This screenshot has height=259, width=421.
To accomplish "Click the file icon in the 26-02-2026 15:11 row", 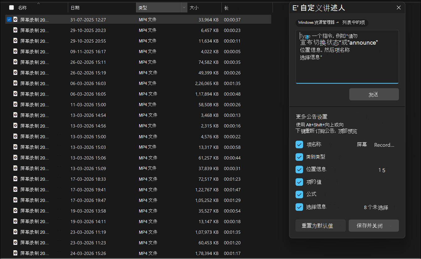I will 15,62.
